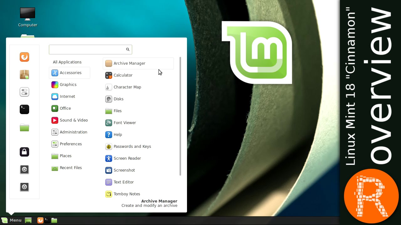Launch Terminal from the bottom panel
The image size is (401, 225).
click(47, 220)
